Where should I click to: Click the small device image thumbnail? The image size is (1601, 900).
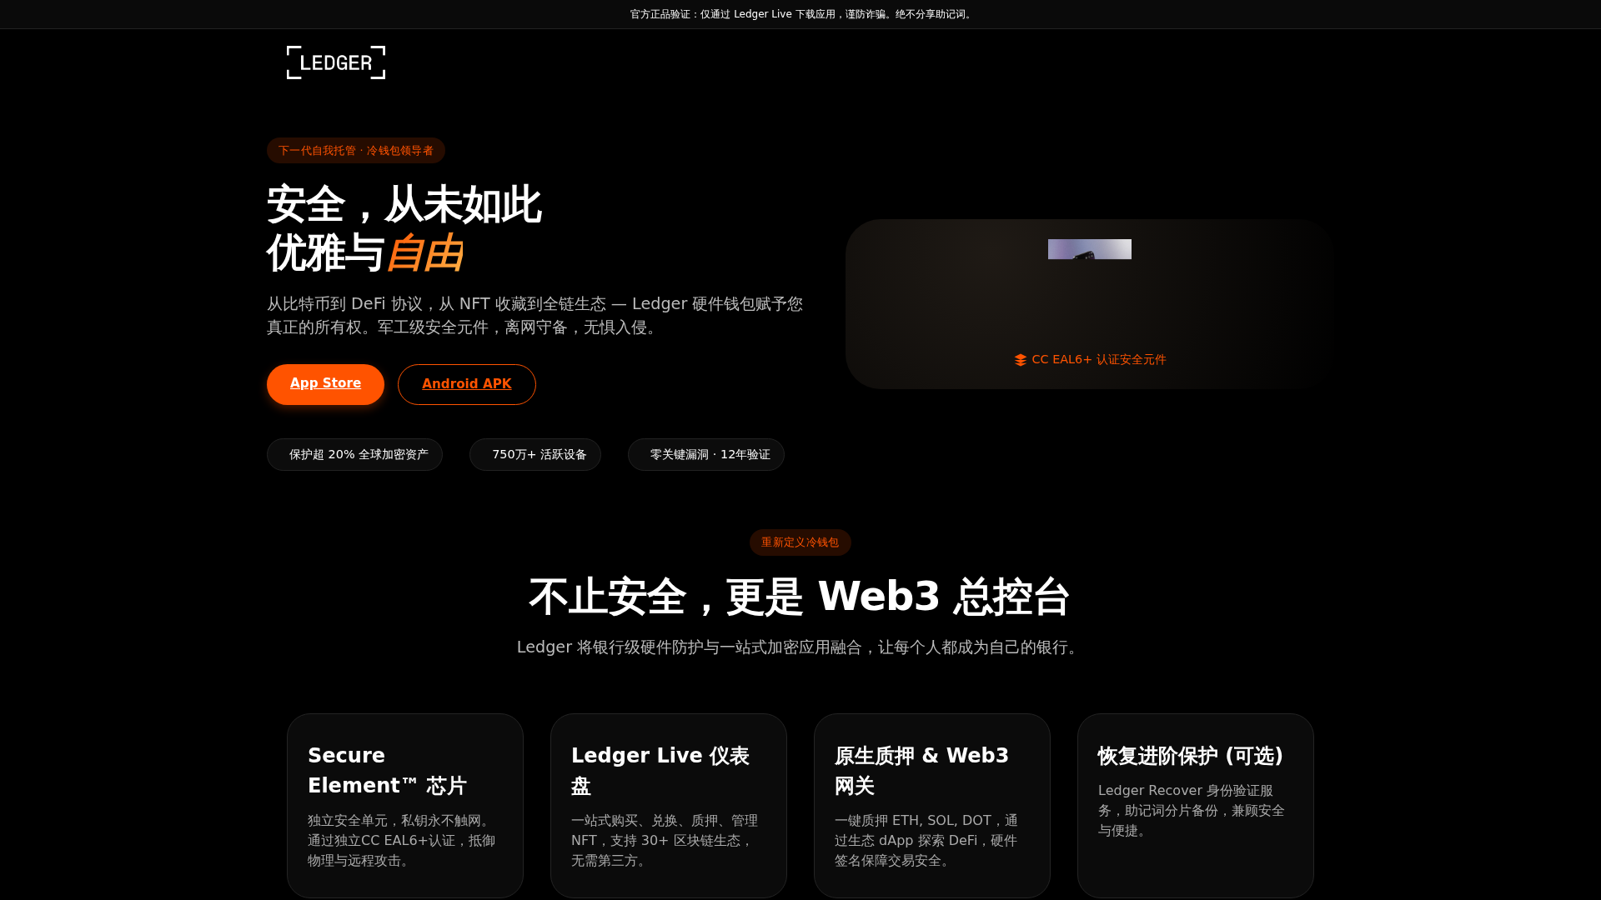coord(1090,249)
